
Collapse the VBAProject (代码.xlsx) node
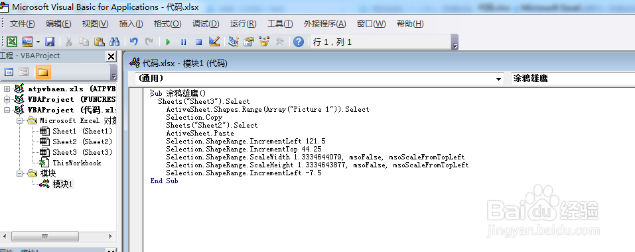7,110
